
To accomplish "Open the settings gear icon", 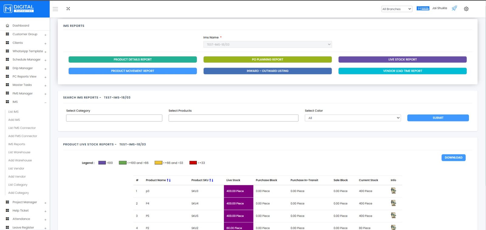I will click(466, 9).
